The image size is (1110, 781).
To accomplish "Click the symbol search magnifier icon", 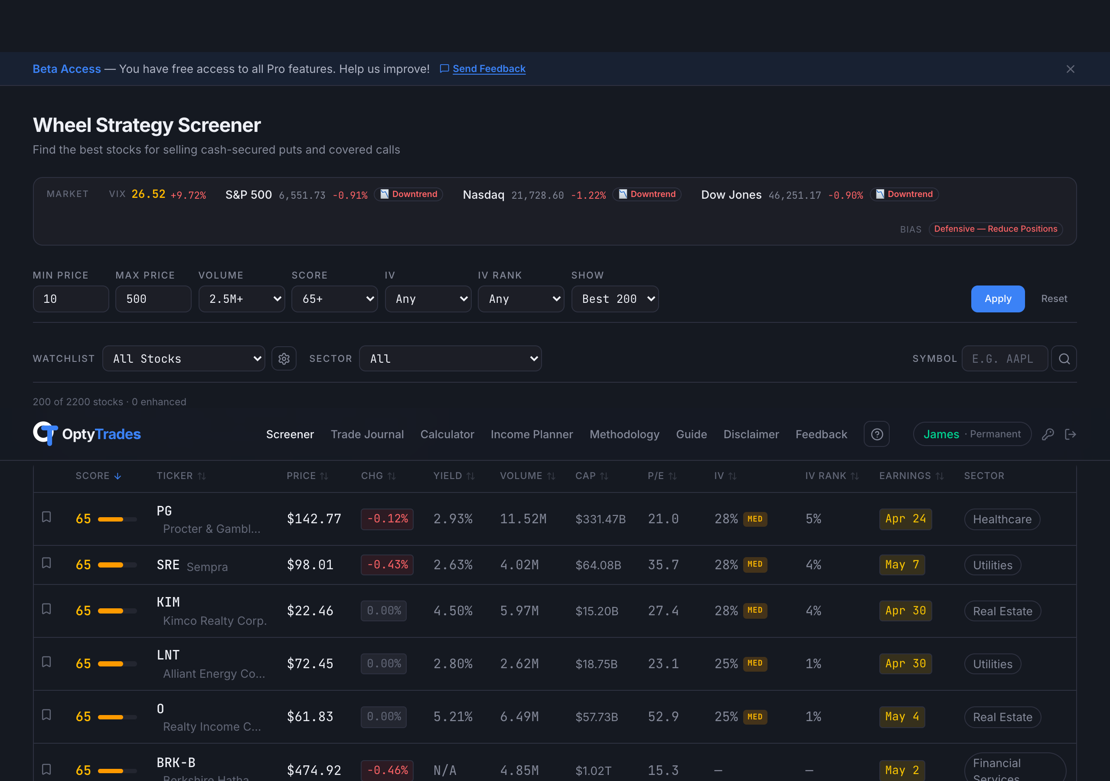I will tap(1064, 358).
